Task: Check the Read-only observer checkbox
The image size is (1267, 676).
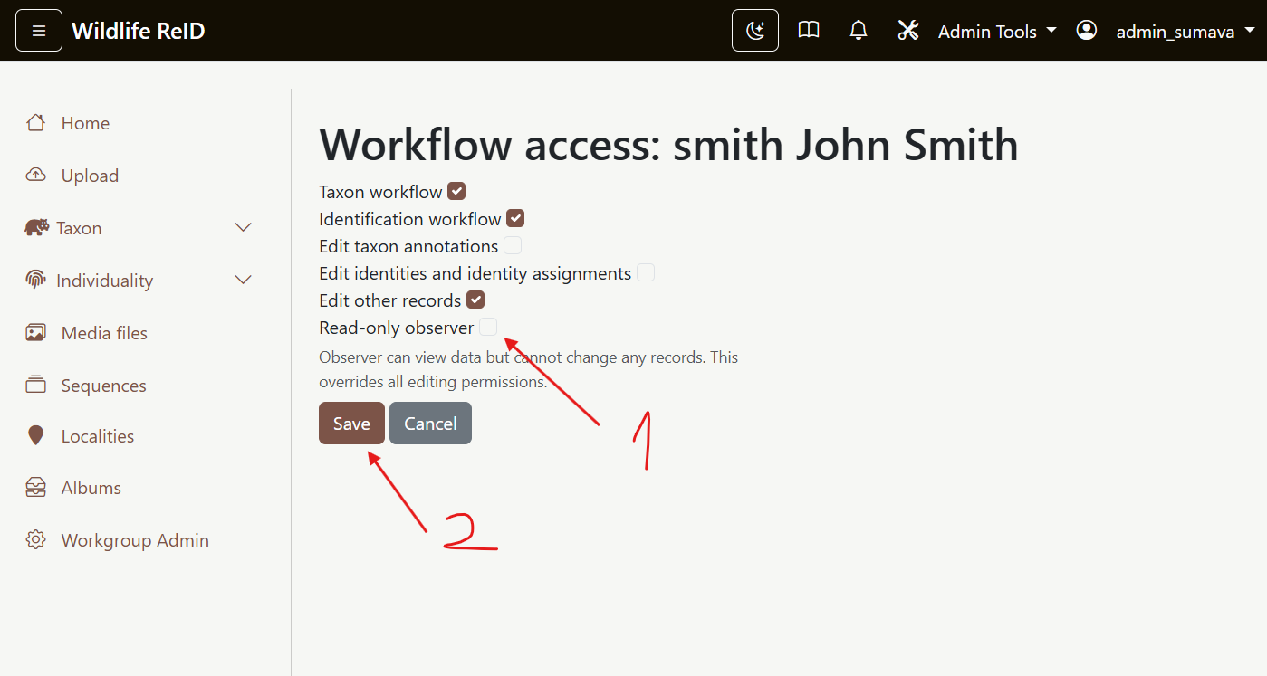Action: coord(488,327)
